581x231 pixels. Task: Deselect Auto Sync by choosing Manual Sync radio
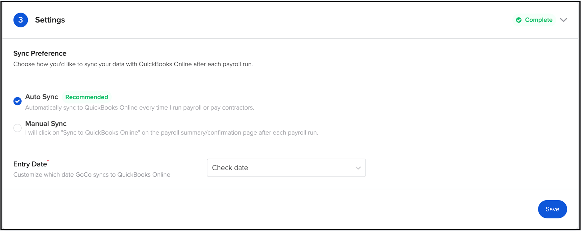tap(17, 128)
